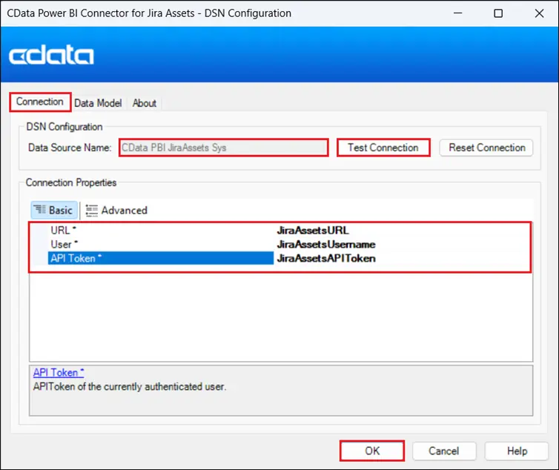This screenshot has height=470, width=559.
Task: Open the Data Model tab
Action: tap(100, 103)
